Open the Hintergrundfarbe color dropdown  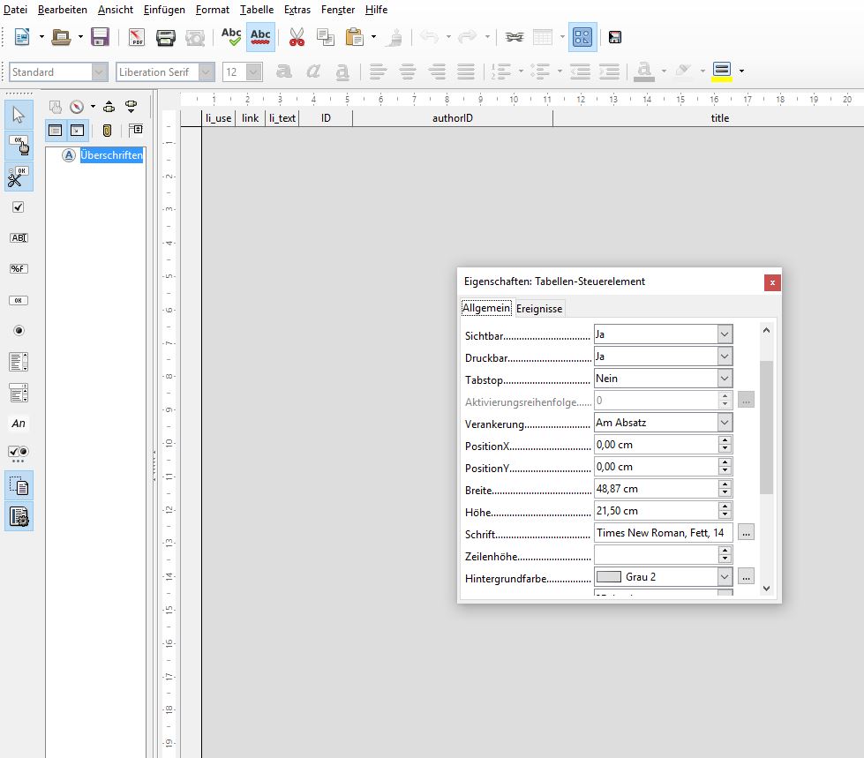(x=725, y=577)
